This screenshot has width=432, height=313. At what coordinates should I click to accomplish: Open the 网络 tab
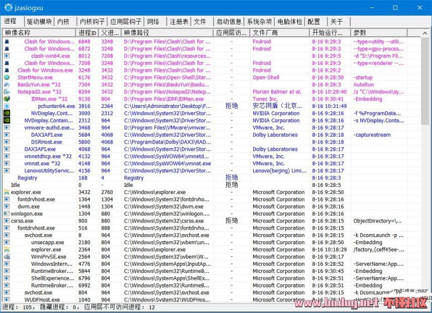153,22
